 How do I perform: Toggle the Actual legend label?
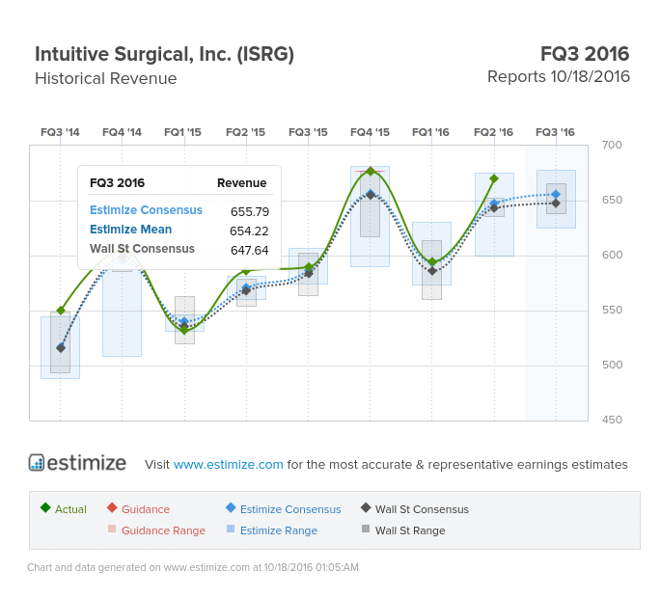coord(70,509)
